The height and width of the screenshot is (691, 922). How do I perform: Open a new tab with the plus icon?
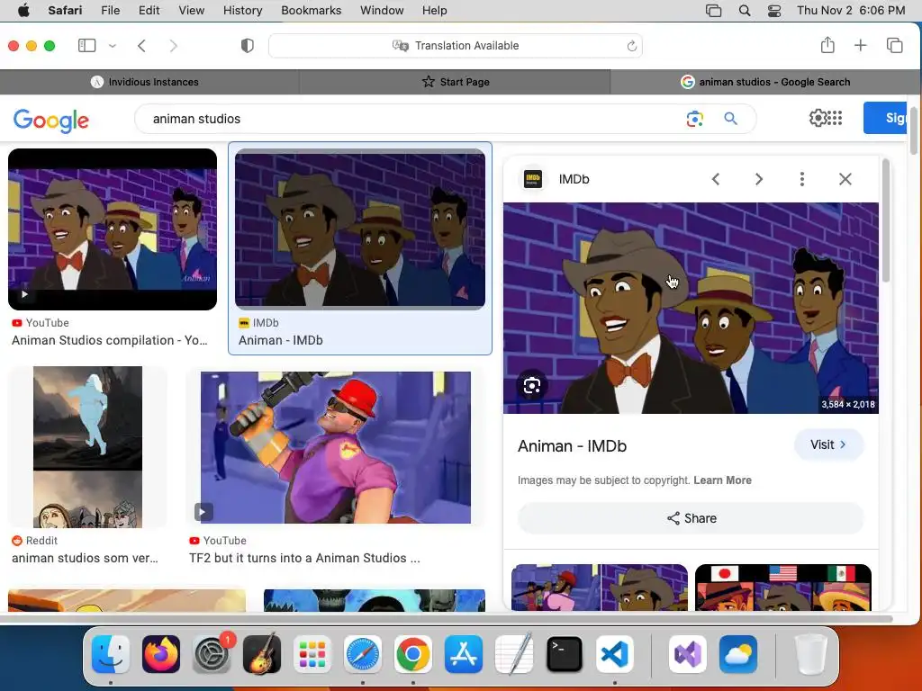(x=860, y=45)
